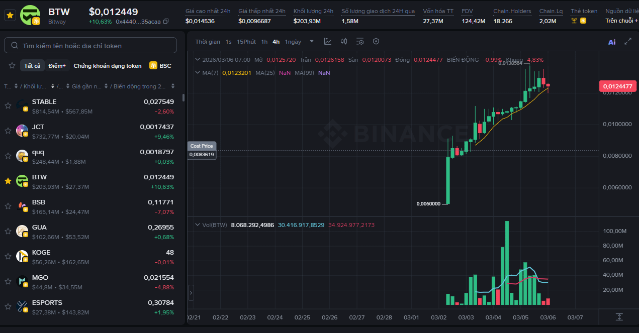
Task: Favorite the JCT token row
Action: 8,131
